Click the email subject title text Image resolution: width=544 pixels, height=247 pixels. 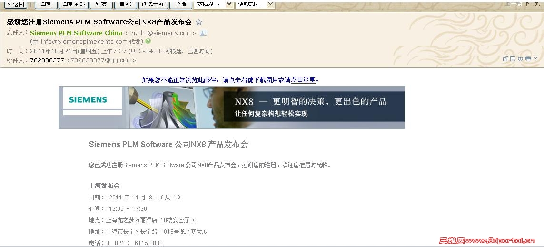click(99, 22)
